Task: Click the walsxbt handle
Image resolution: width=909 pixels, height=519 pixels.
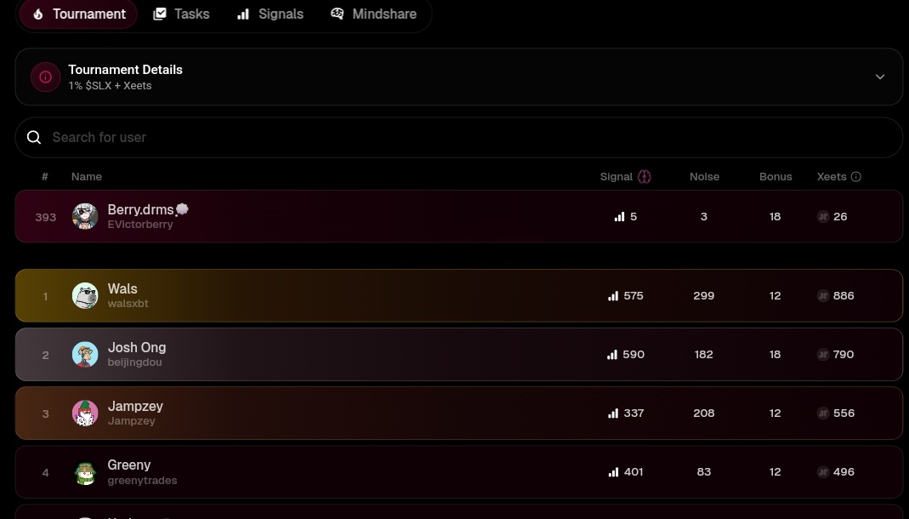Action: (x=128, y=304)
